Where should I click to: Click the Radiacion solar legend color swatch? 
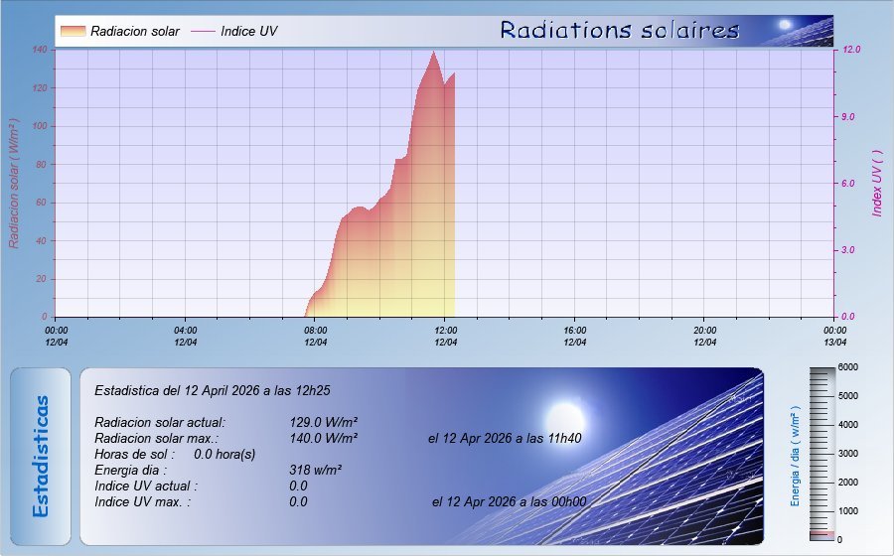(x=72, y=31)
